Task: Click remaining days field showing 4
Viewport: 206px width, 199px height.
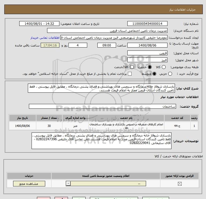Action: click(x=78, y=45)
